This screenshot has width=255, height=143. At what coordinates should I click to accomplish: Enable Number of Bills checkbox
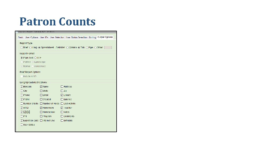pyautogui.click(x=22, y=104)
